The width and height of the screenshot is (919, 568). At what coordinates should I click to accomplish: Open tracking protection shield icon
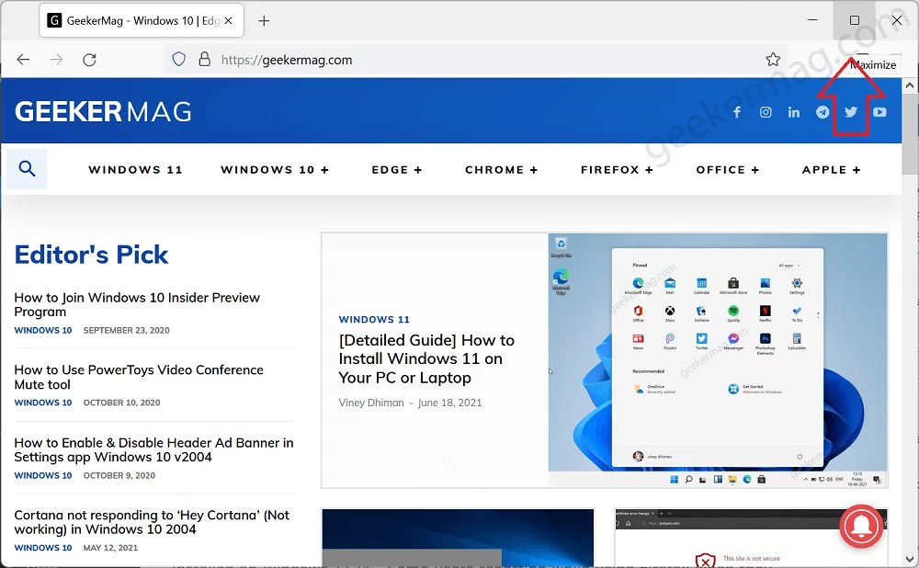tap(179, 59)
